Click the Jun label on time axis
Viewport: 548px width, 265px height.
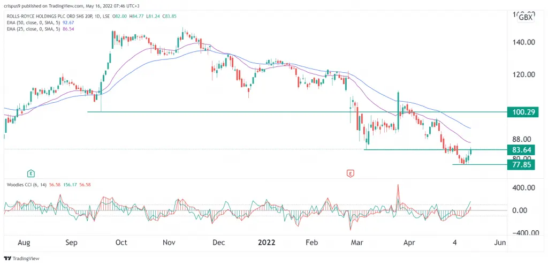click(501, 243)
